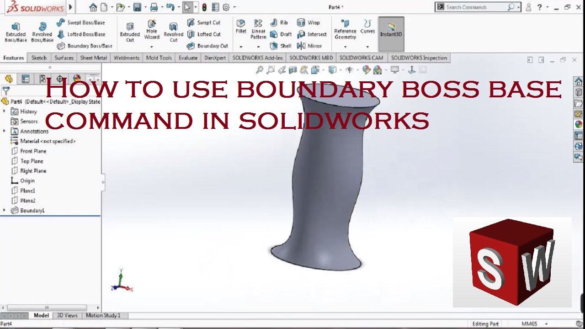Choose the Boundary Cut command
The image size is (585, 329).
pyautogui.click(x=207, y=46)
